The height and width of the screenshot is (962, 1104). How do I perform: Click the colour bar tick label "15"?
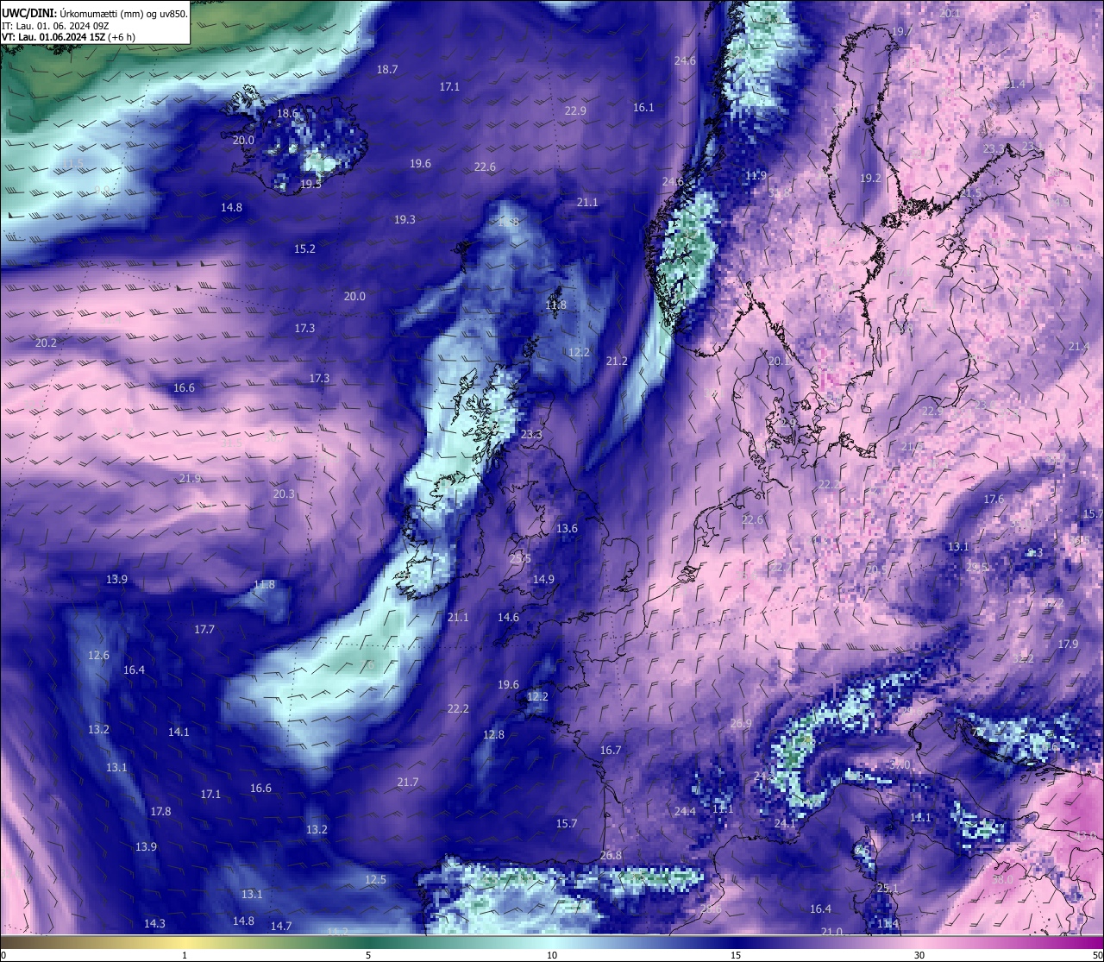click(x=736, y=955)
